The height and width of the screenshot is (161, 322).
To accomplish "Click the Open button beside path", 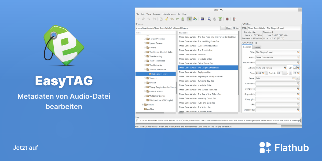I will (229, 28).
